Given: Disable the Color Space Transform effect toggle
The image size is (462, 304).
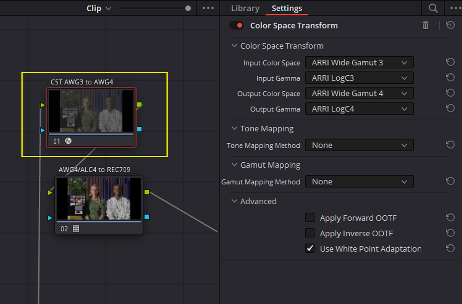Looking at the screenshot, I should click(x=237, y=25).
